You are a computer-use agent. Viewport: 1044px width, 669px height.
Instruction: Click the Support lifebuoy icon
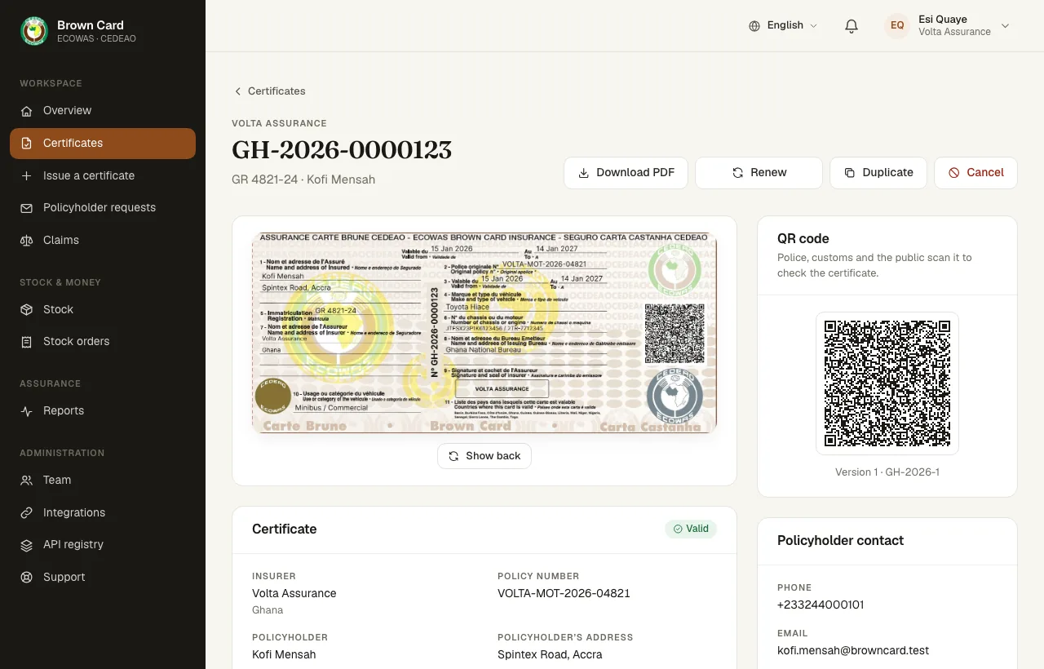tap(27, 578)
